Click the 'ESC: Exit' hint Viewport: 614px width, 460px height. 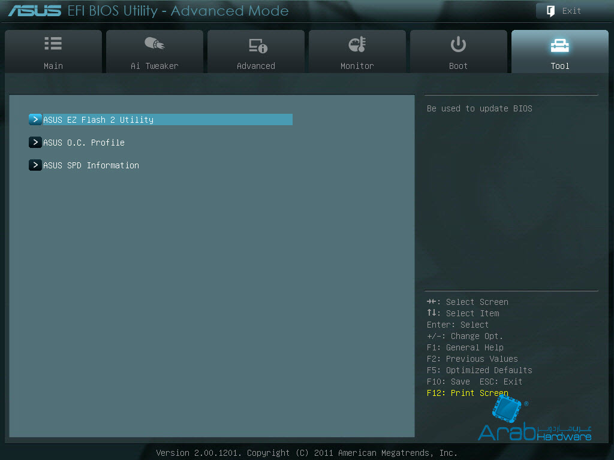point(501,382)
